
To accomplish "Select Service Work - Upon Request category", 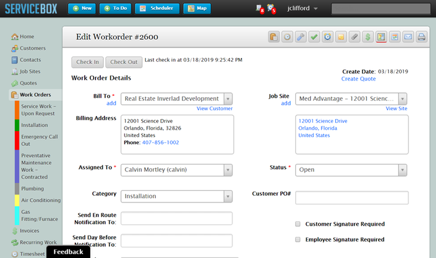I will pyautogui.click(x=39, y=110).
